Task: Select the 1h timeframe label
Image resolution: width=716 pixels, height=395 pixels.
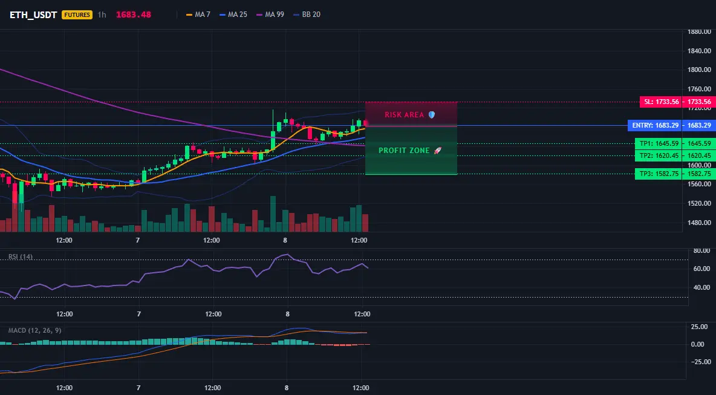Action: (102, 15)
